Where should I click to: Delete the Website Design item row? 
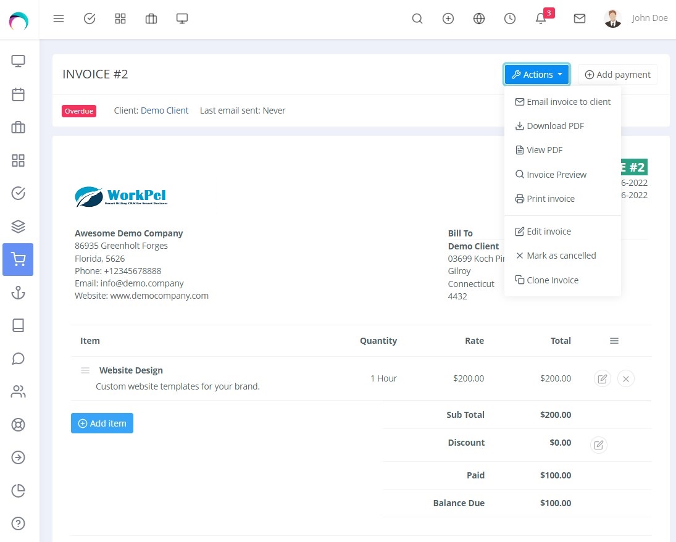[626, 379]
